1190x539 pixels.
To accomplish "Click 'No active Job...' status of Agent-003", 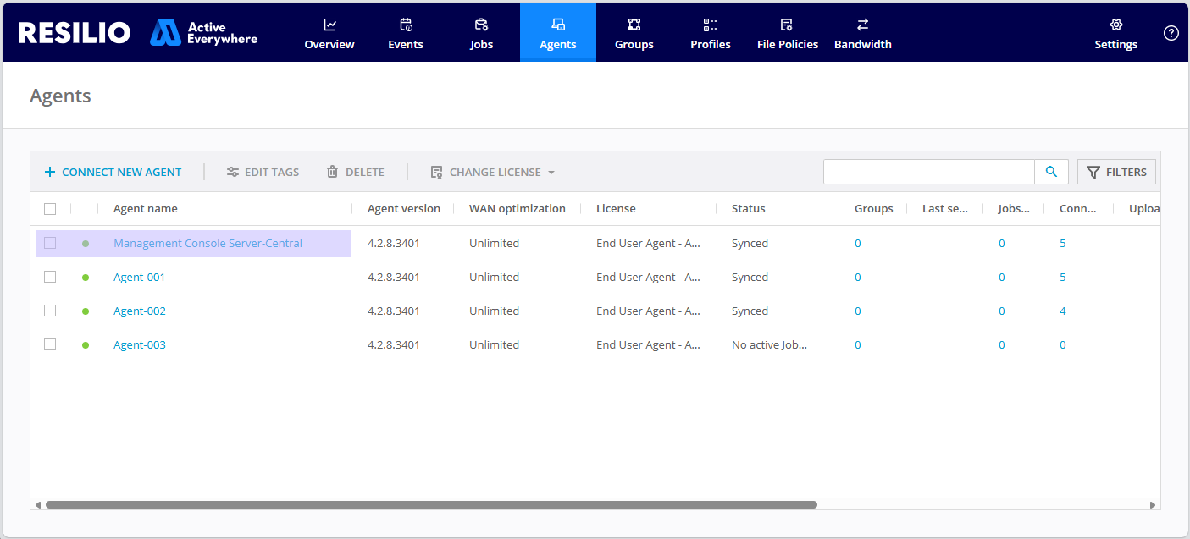I will pos(770,344).
